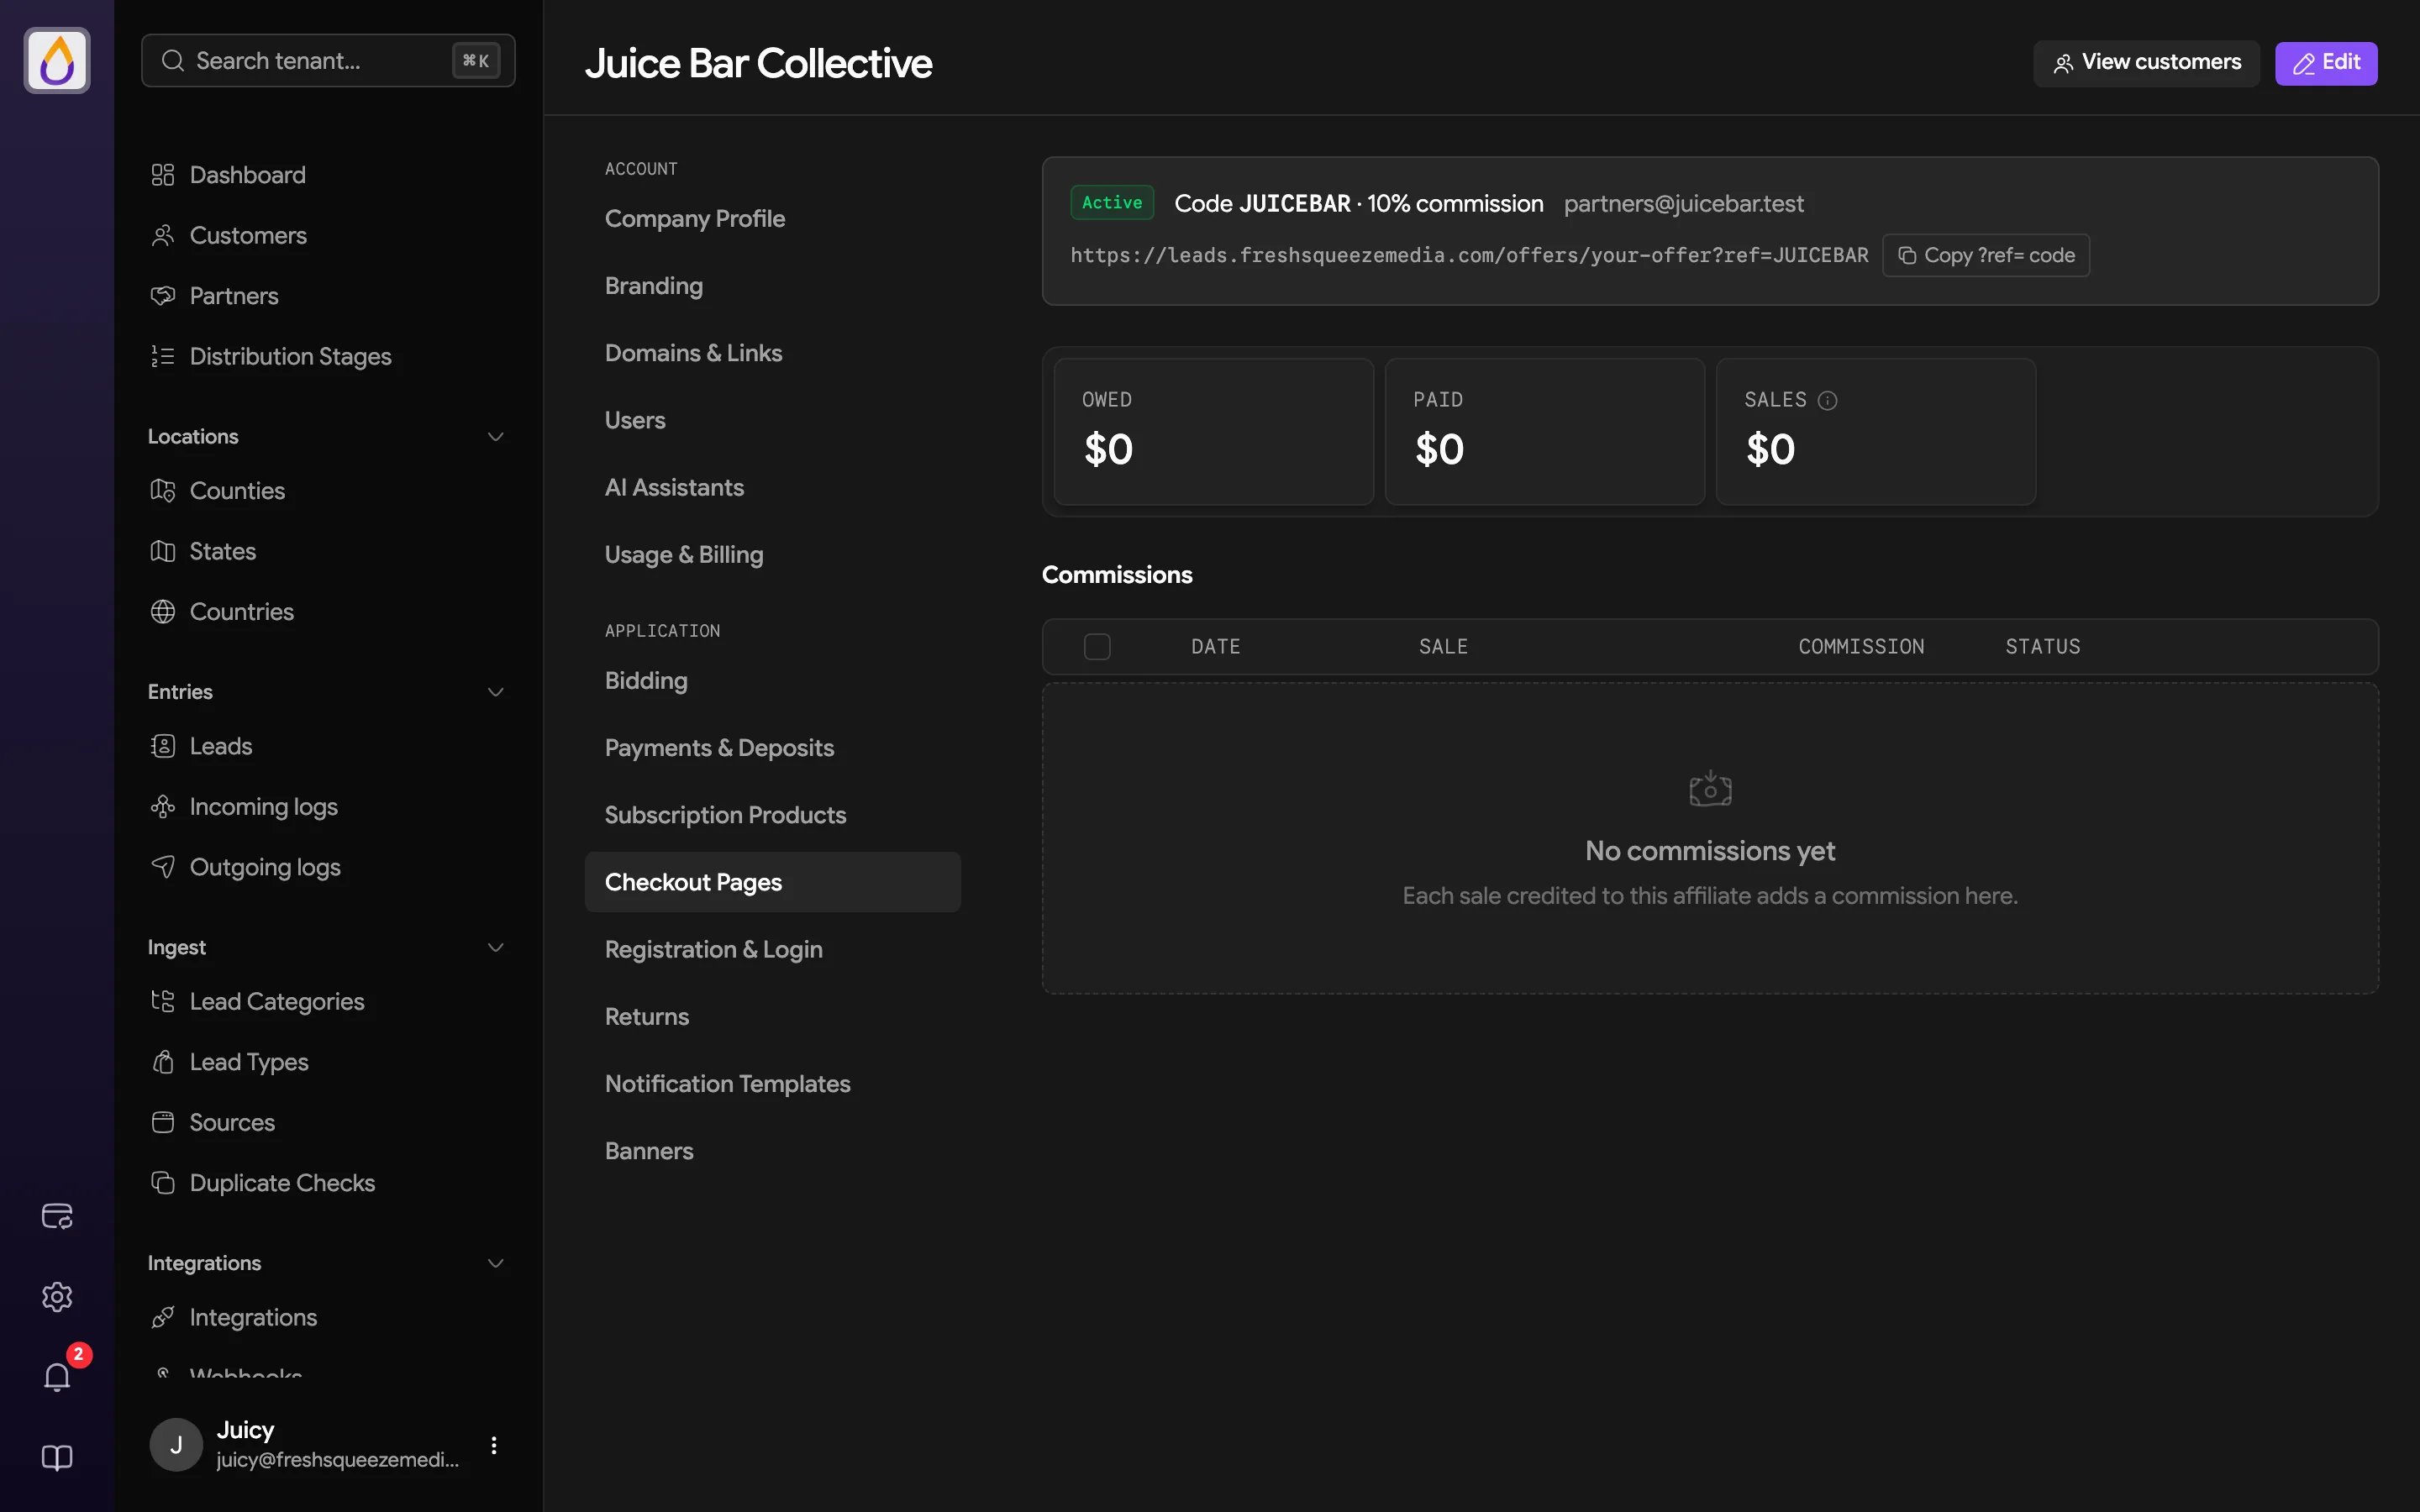Open Company Profile settings
Screen dimensions: 2420x1512
coord(773,219)
